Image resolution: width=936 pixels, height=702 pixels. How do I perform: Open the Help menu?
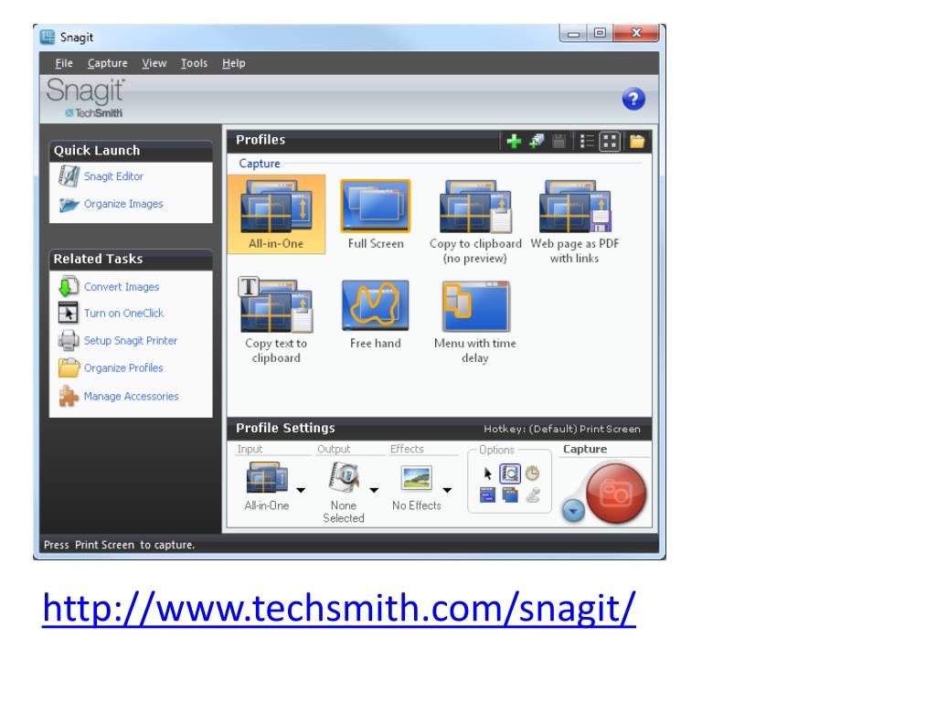point(233,63)
